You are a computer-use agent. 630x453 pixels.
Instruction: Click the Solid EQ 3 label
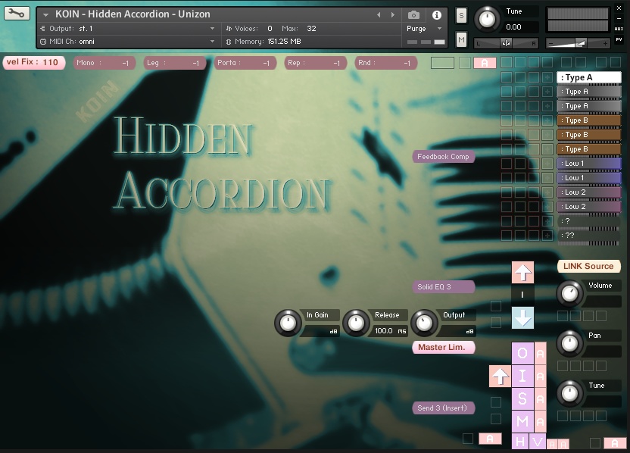(443, 287)
